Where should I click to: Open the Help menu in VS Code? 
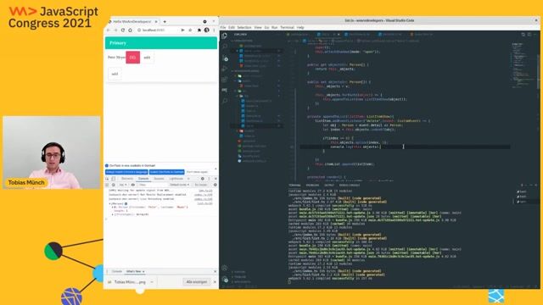click(x=300, y=27)
